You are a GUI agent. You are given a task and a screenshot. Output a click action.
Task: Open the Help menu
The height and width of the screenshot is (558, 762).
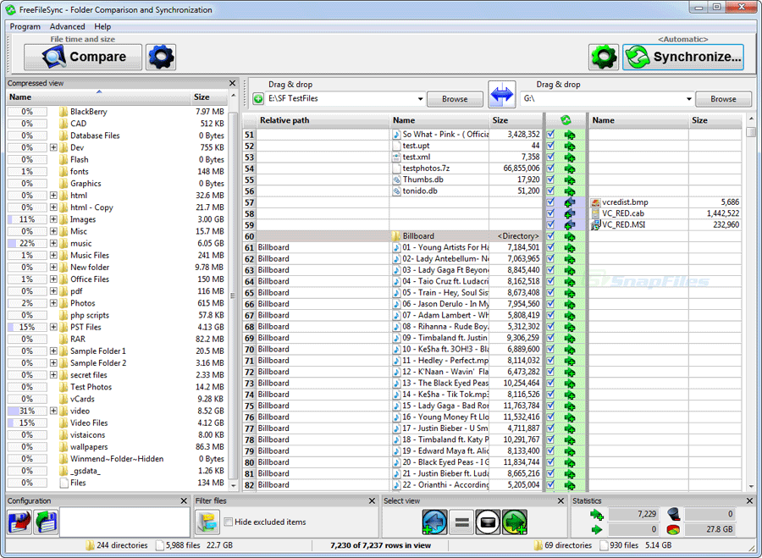coord(102,27)
